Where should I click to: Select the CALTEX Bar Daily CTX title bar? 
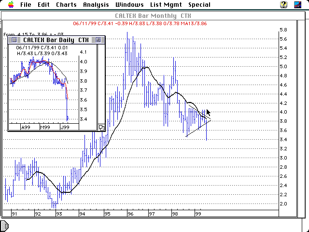pyautogui.click(x=56, y=40)
